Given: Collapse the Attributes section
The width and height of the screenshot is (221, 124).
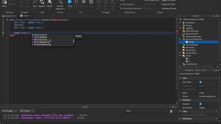Looking at the screenshot, I should point(181,118).
